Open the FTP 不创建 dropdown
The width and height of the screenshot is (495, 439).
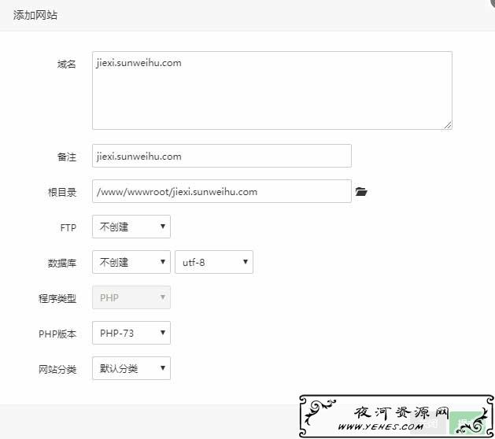tap(131, 227)
